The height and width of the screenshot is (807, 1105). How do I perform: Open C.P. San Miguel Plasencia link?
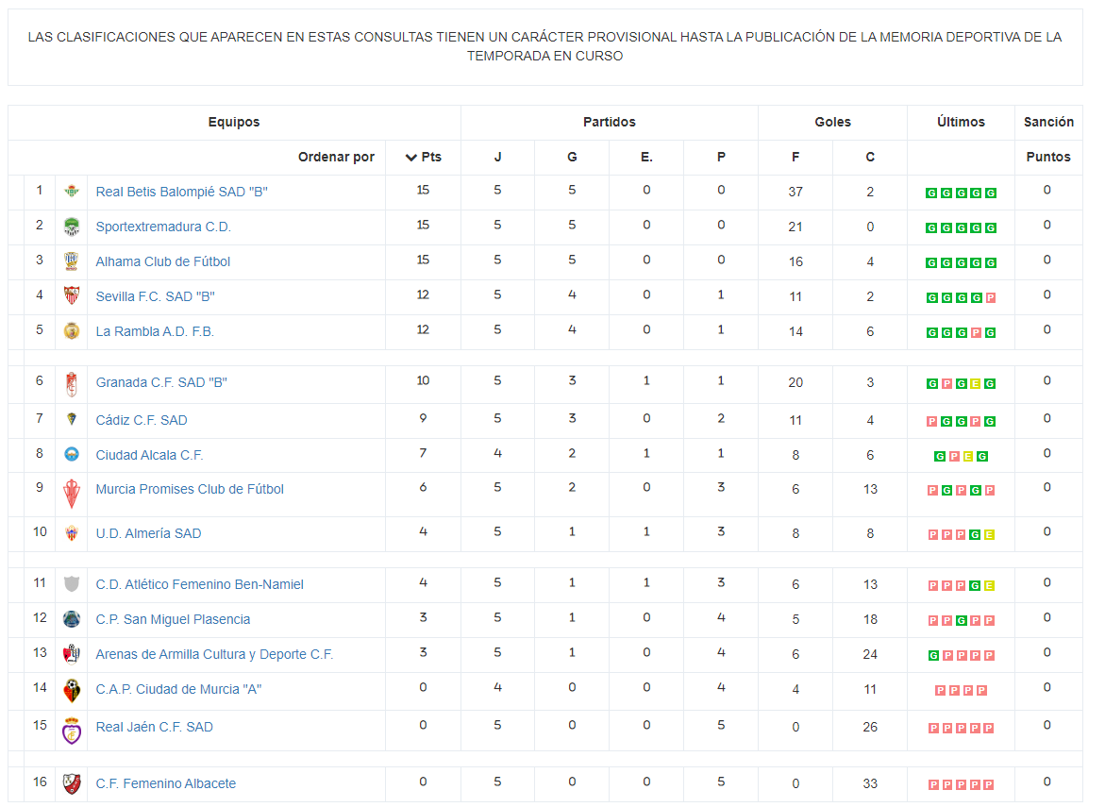pyautogui.click(x=173, y=619)
